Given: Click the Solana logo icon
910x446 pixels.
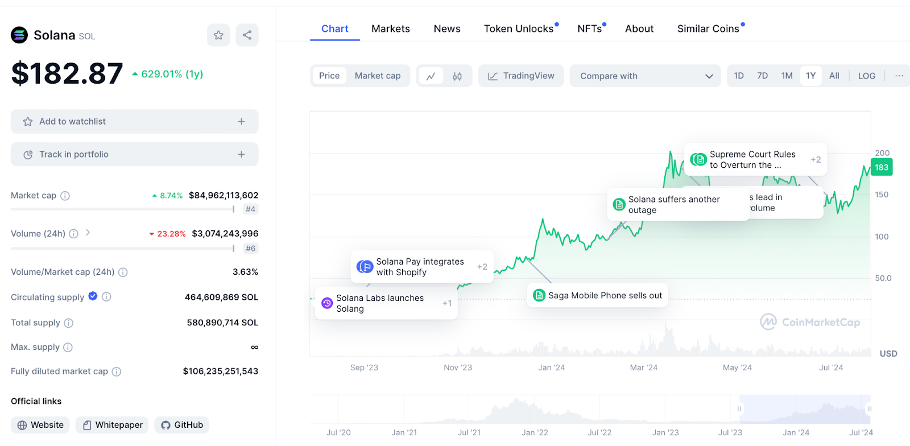Looking at the screenshot, I should [19, 35].
